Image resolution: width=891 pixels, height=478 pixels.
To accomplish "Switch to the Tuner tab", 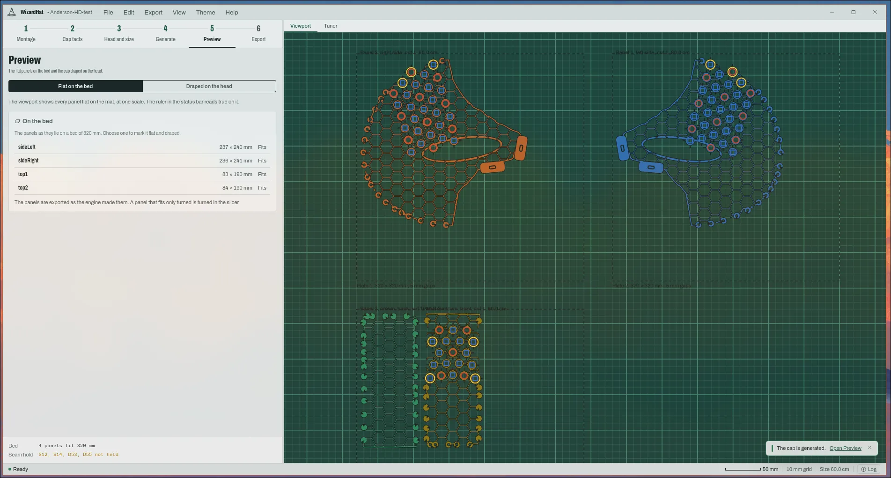I will [331, 26].
